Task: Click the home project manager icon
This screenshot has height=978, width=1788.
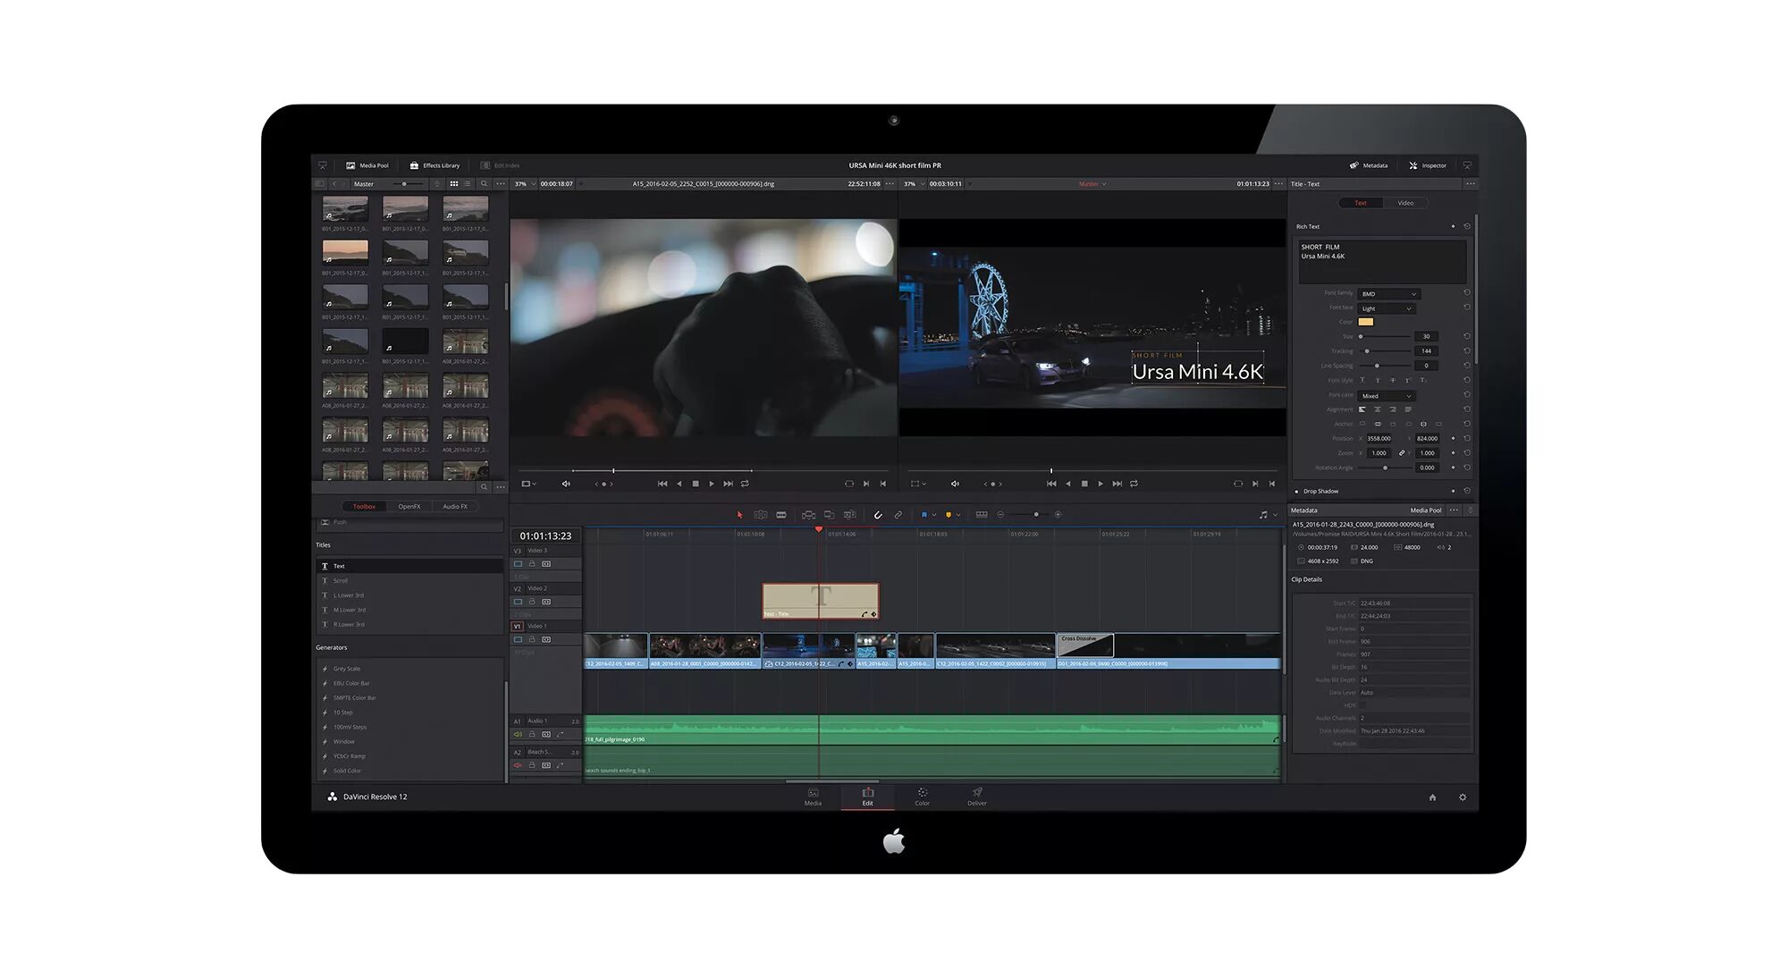Action: (x=1432, y=797)
